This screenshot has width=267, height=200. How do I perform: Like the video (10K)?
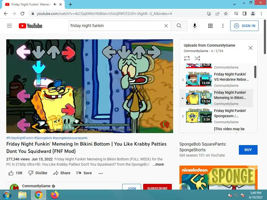tap(15, 173)
